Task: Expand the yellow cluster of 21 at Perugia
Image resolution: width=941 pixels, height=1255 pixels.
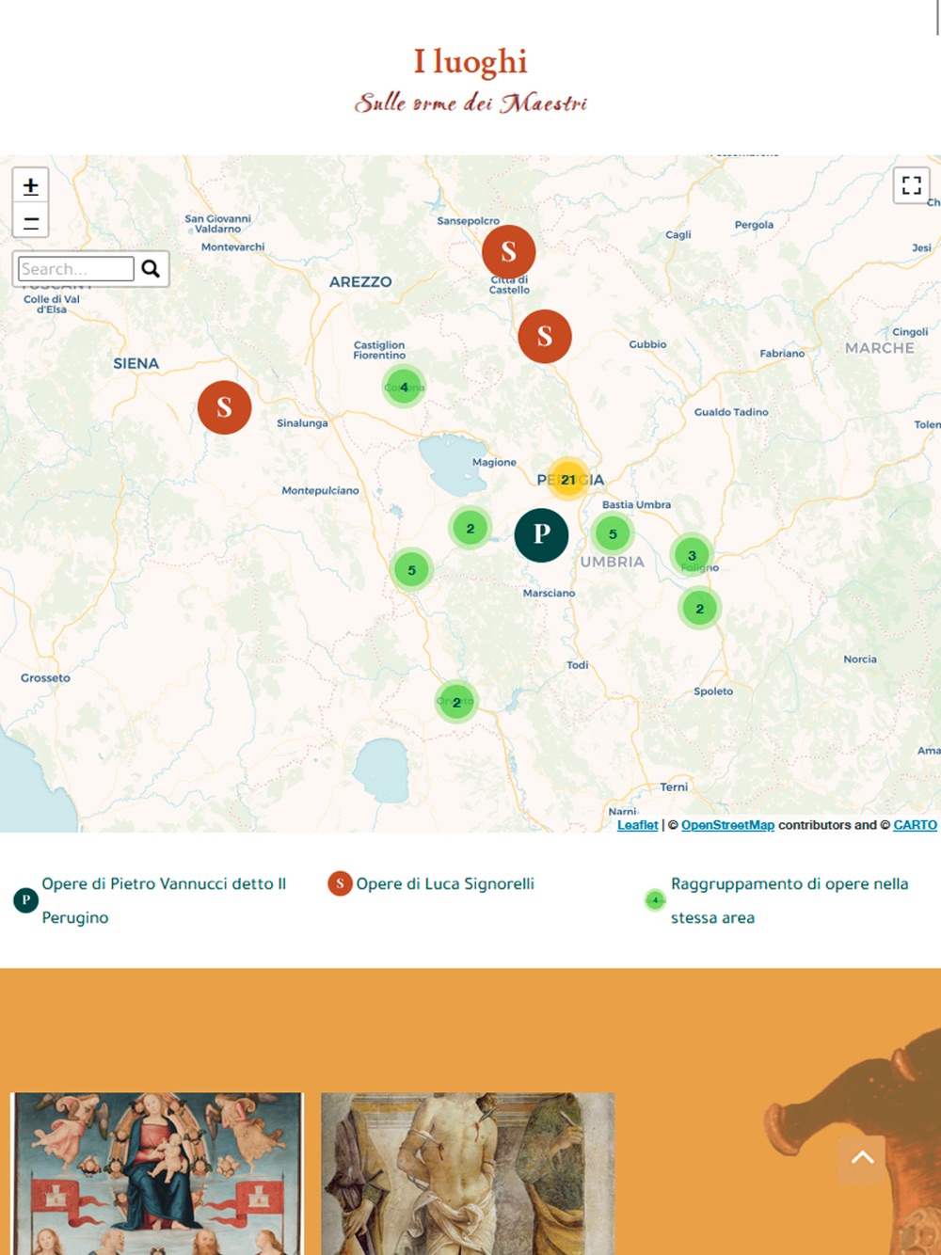Action: (568, 480)
